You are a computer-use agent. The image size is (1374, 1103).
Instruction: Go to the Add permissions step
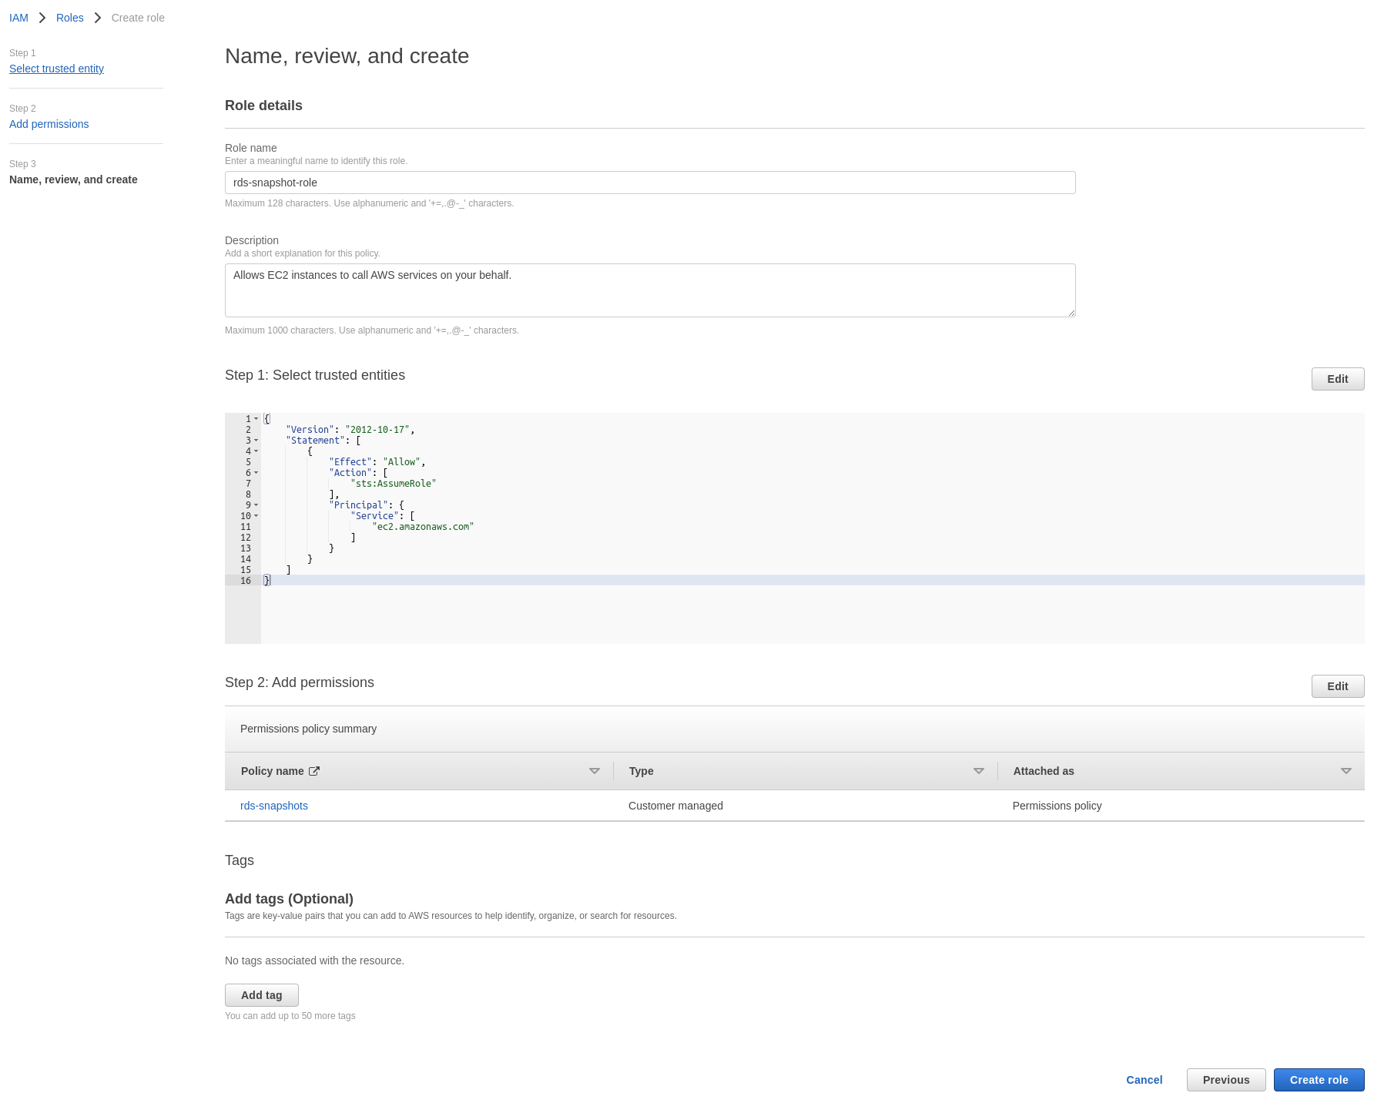point(49,124)
